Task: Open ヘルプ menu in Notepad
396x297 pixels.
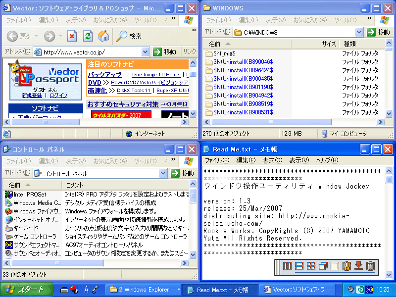Action: pos(327,160)
